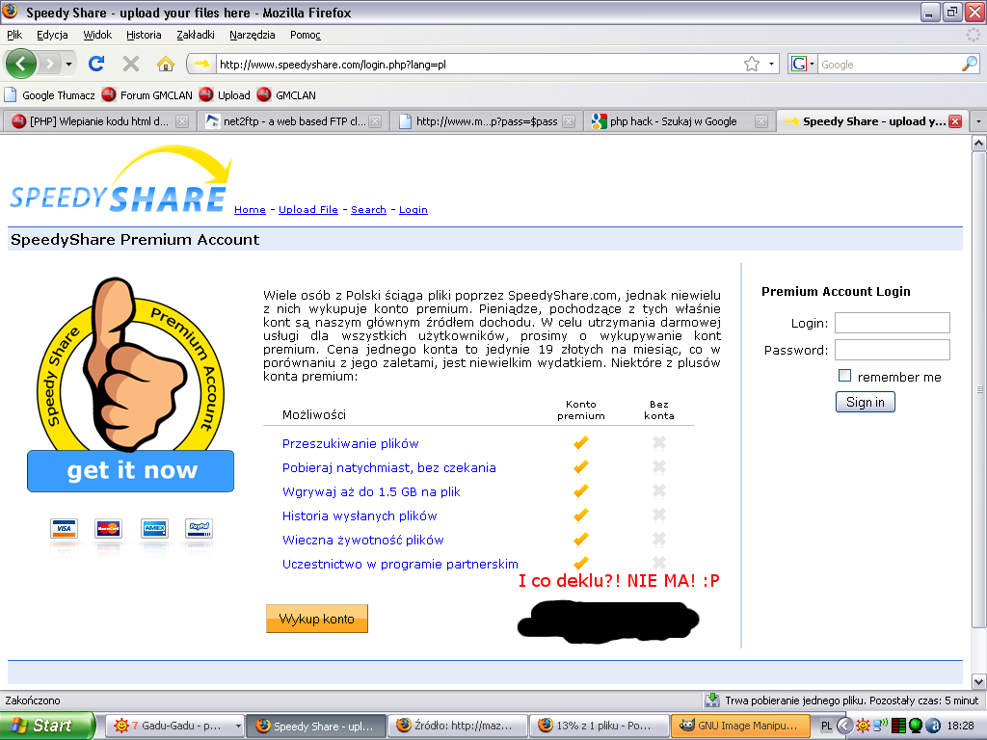Click the Sign in button

(865, 402)
